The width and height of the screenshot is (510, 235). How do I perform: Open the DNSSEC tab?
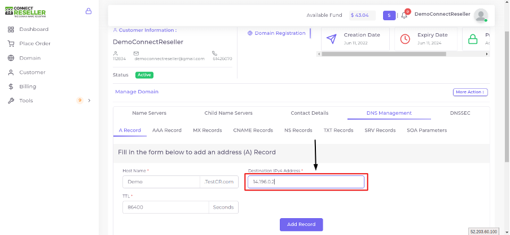(460, 113)
